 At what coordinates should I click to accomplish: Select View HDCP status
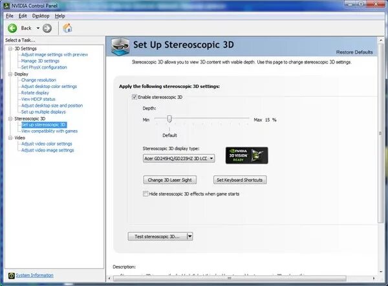[38, 99]
